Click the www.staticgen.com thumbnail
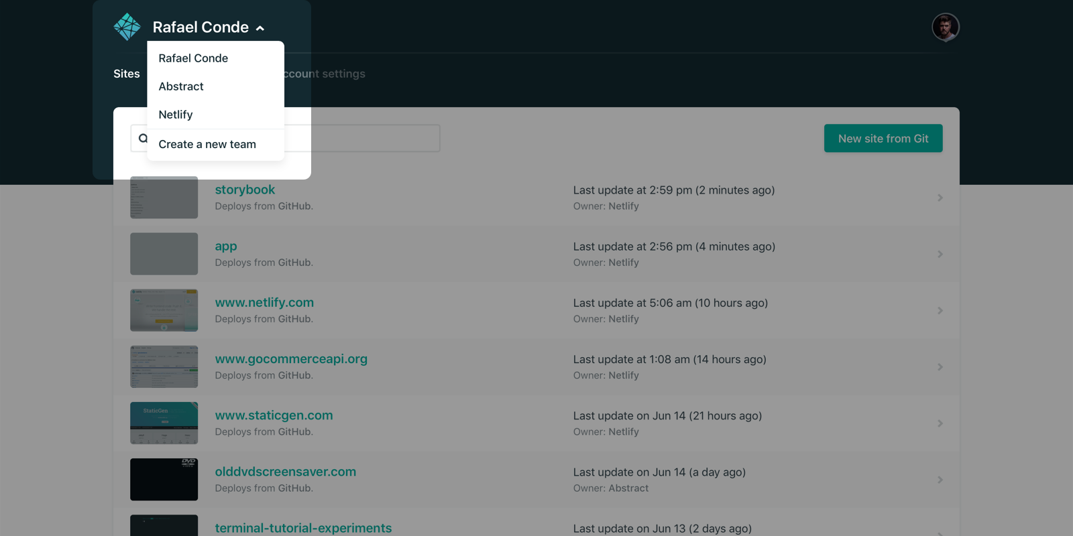The height and width of the screenshot is (536, 1073). [x=164, y=423]
